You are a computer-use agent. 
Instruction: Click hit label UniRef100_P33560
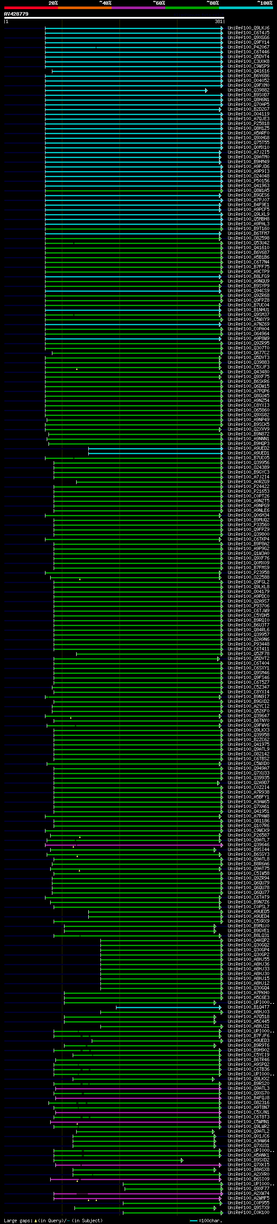click(248, 525)
